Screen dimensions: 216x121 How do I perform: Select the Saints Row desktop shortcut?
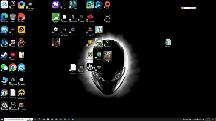[73, 30]
